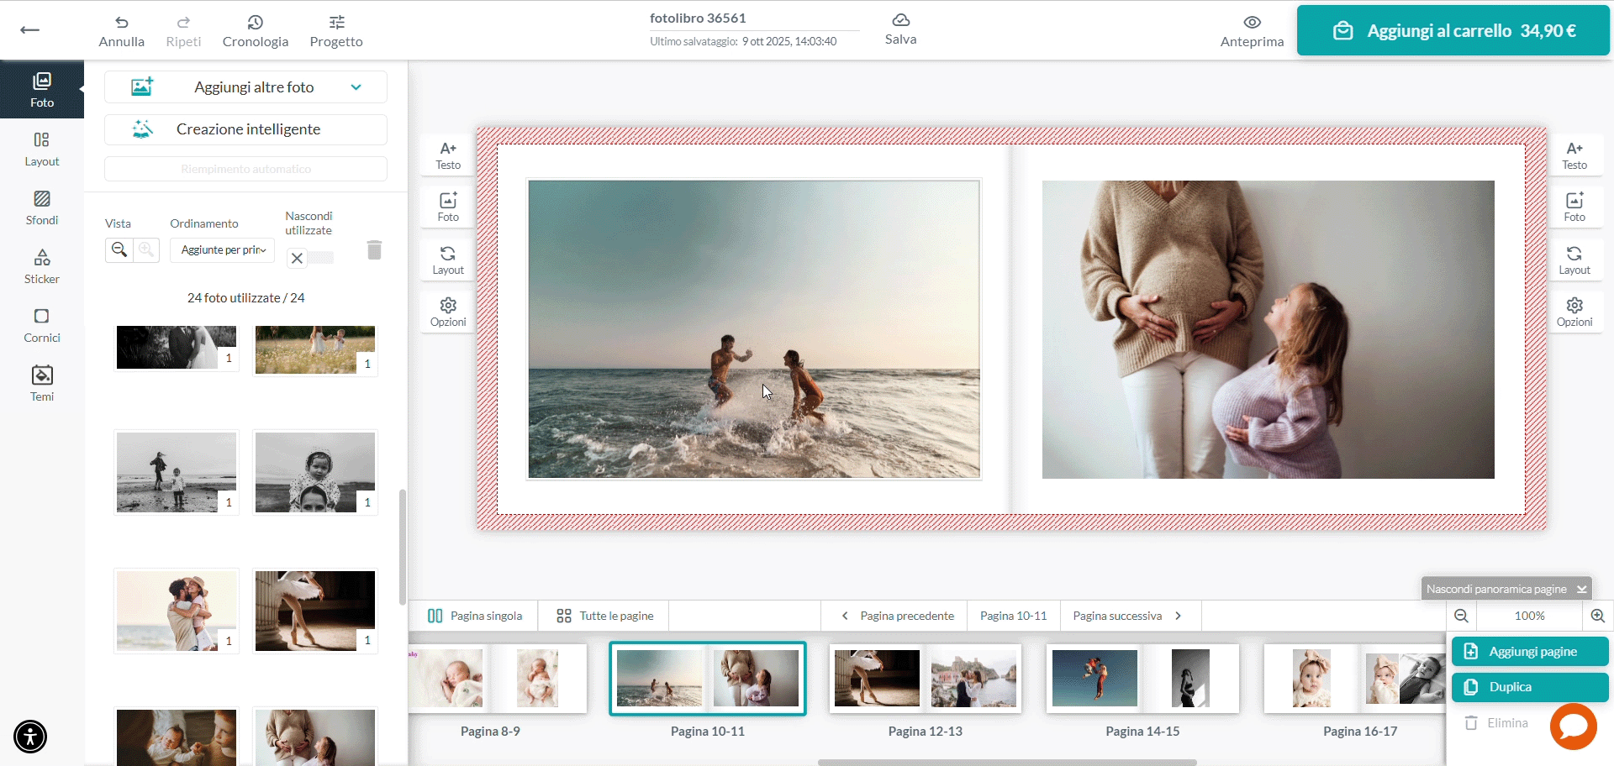Click the photo panel vertical scrollbar
1614x766 pixels.
point(403,546)
